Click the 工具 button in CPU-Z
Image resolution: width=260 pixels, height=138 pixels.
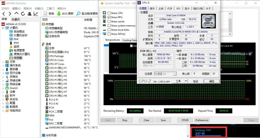point(178,81)
